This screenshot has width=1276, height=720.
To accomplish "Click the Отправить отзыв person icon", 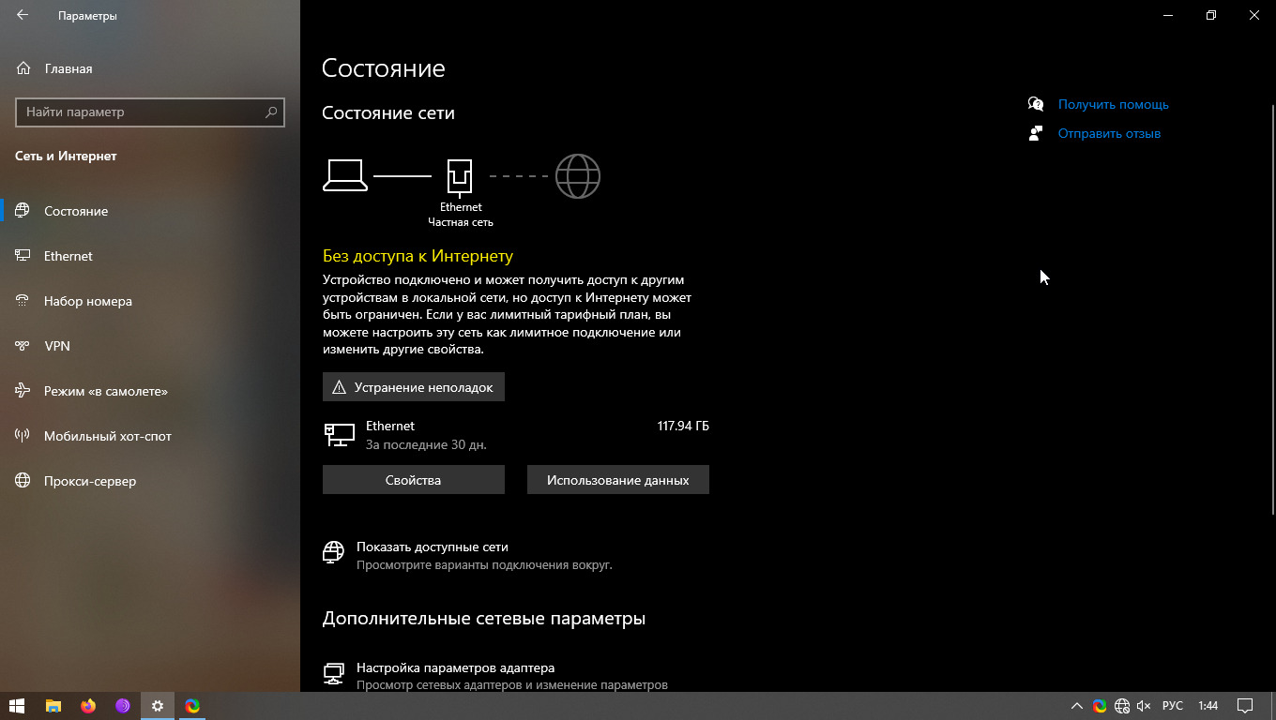I will [x=1036, y=133].
